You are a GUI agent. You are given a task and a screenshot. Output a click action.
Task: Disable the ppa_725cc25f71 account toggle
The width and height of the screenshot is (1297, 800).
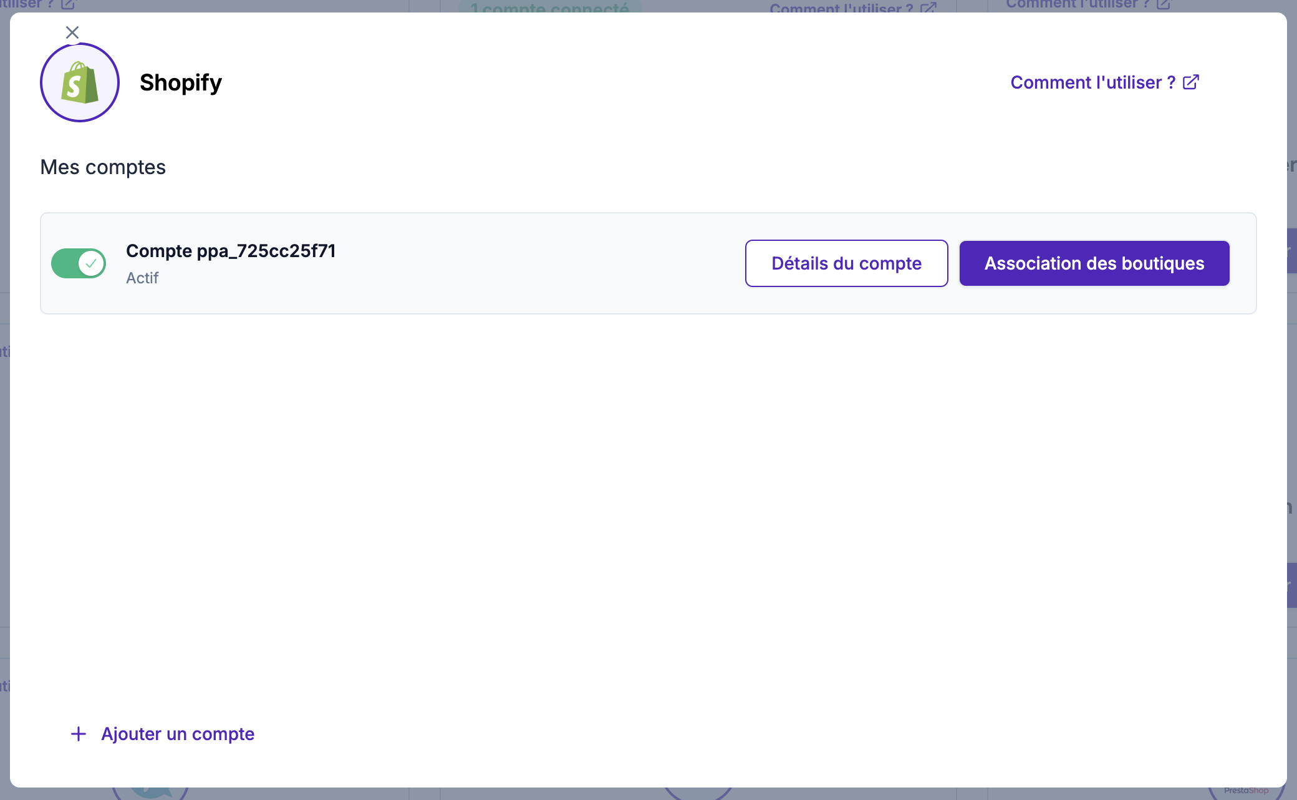click(x=79, y=263)
